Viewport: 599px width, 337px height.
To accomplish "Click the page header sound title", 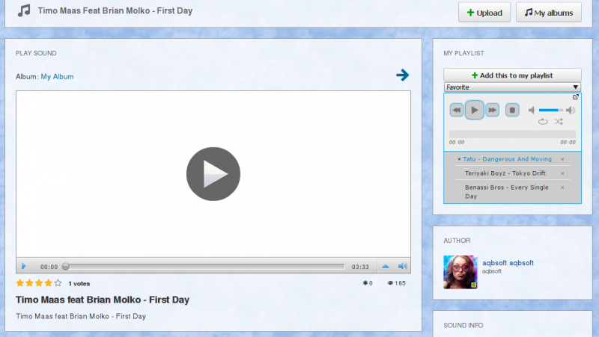I will click(115, 10).
